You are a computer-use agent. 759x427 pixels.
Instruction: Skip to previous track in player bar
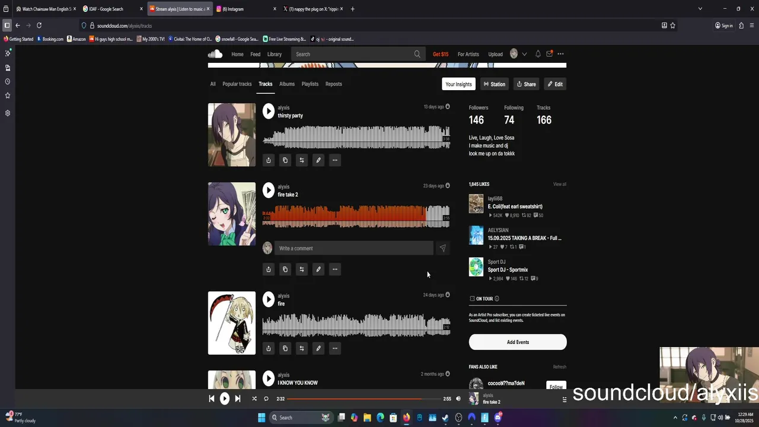(212, 399)
